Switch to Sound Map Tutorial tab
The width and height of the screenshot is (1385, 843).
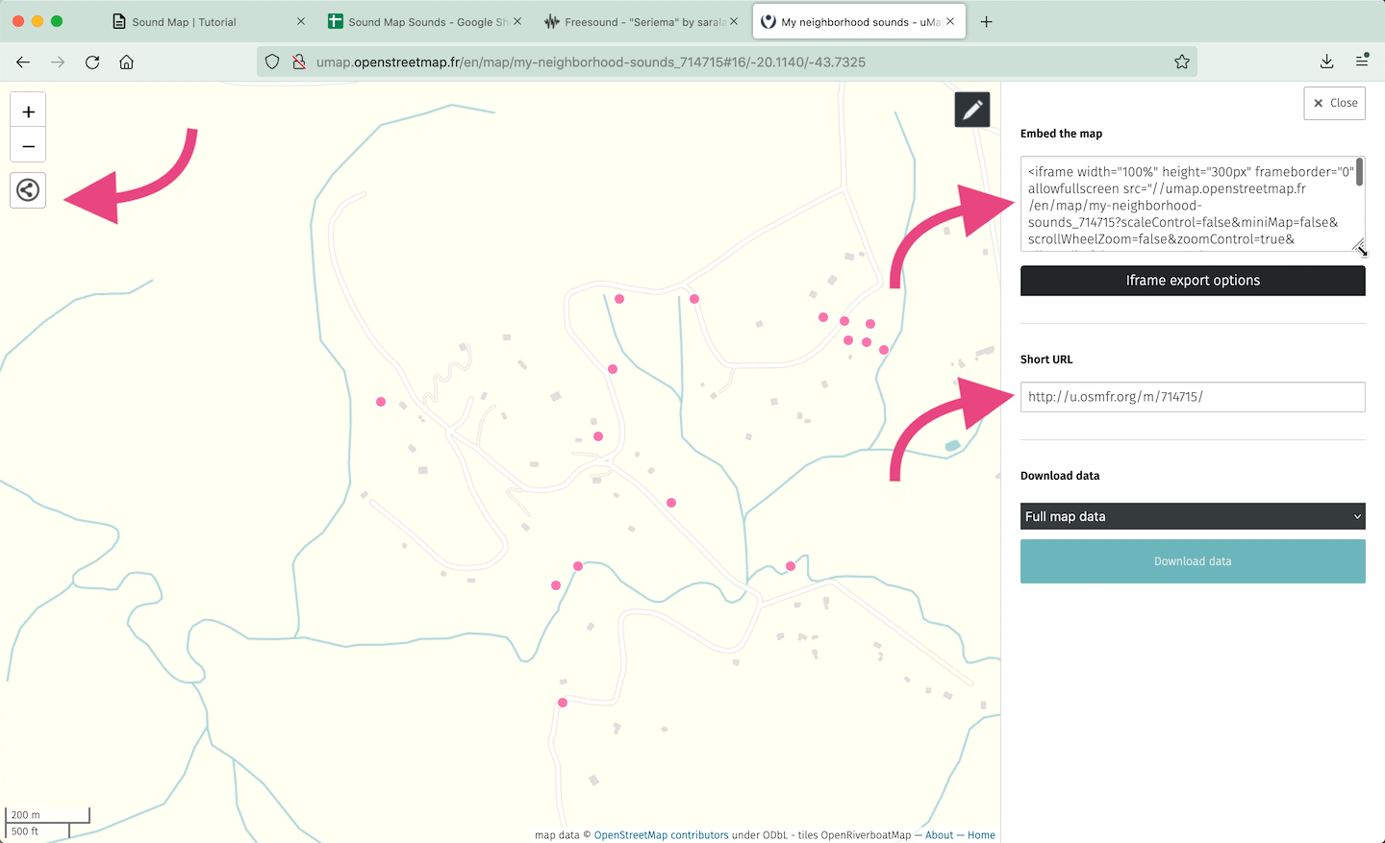[x=183, y=22]
